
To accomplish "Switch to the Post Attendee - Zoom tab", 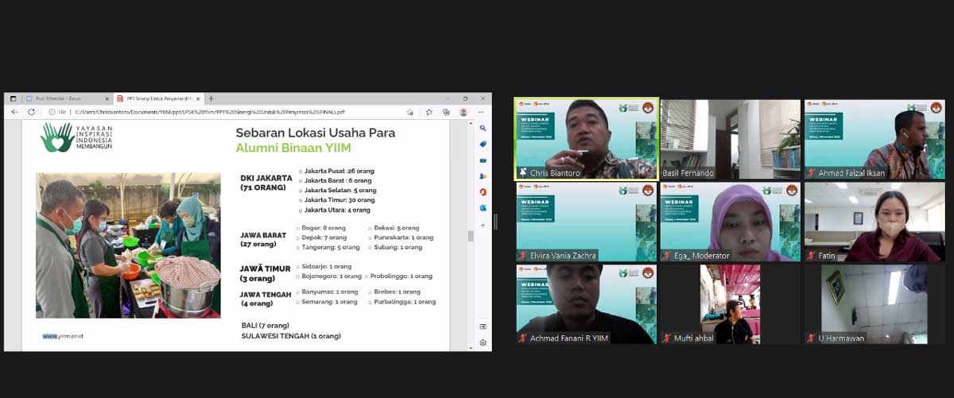I will click(x=56, y=99).
